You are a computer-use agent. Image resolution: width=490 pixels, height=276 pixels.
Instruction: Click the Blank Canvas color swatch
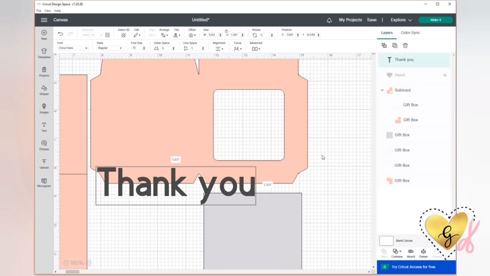tap(386, 241)
